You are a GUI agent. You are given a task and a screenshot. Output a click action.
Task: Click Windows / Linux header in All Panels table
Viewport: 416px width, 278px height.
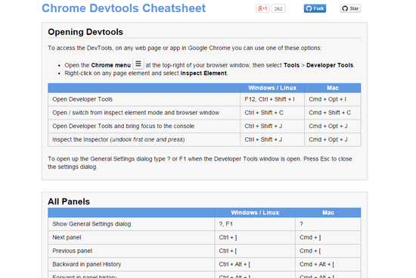pyautogui.click(x=255, y=213)
